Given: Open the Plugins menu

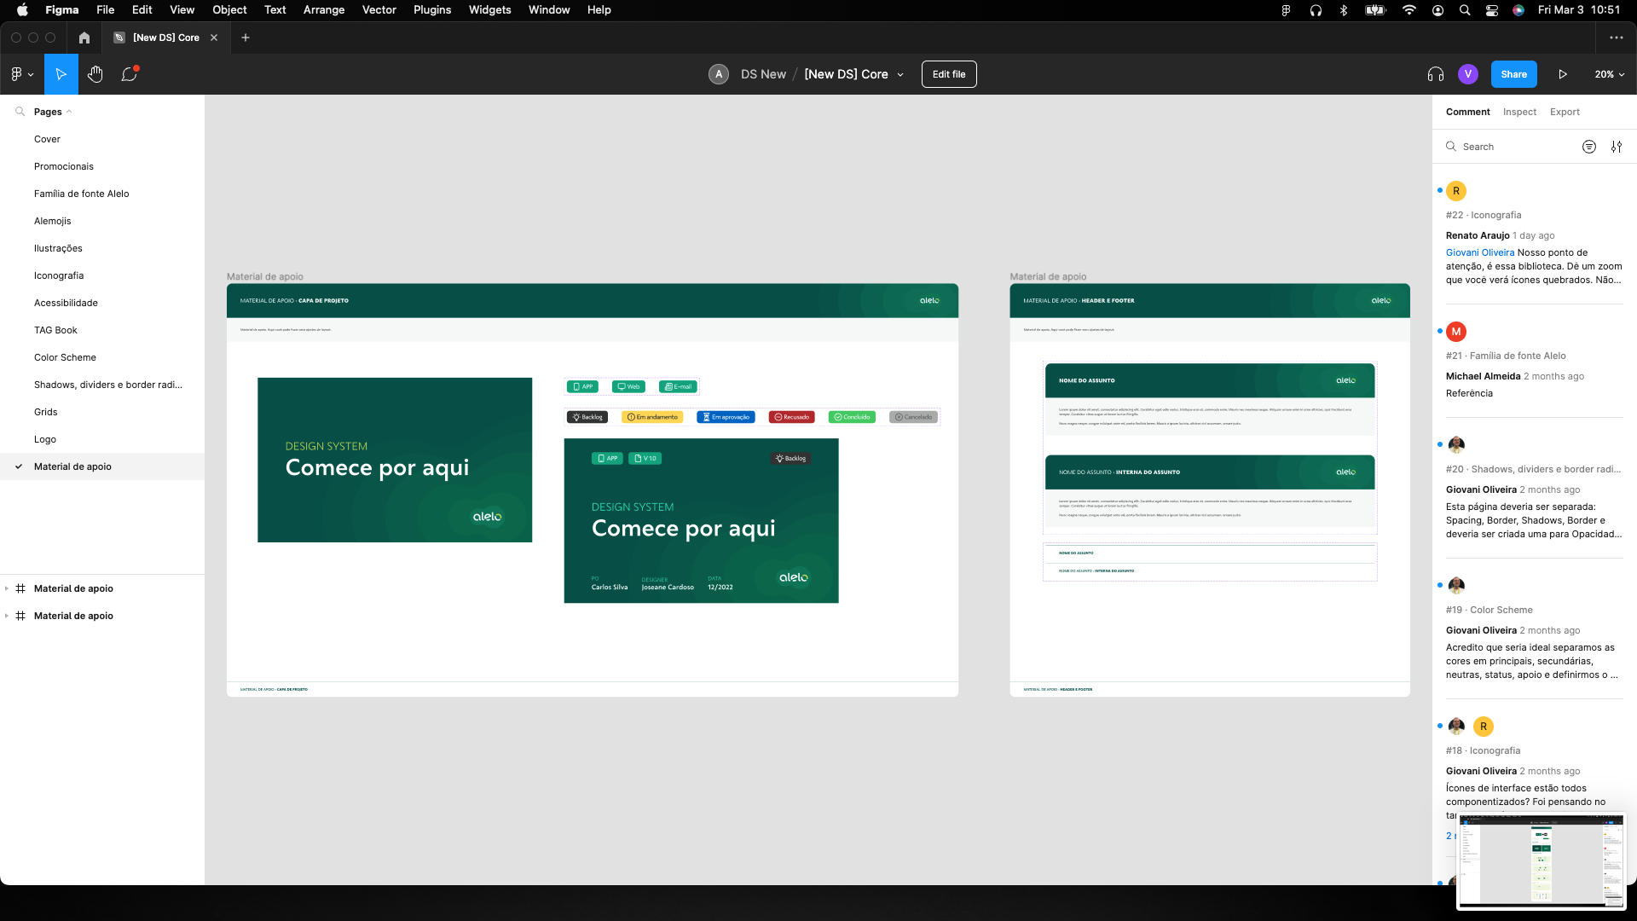Looking at the screenshot, I should point(432,10).
